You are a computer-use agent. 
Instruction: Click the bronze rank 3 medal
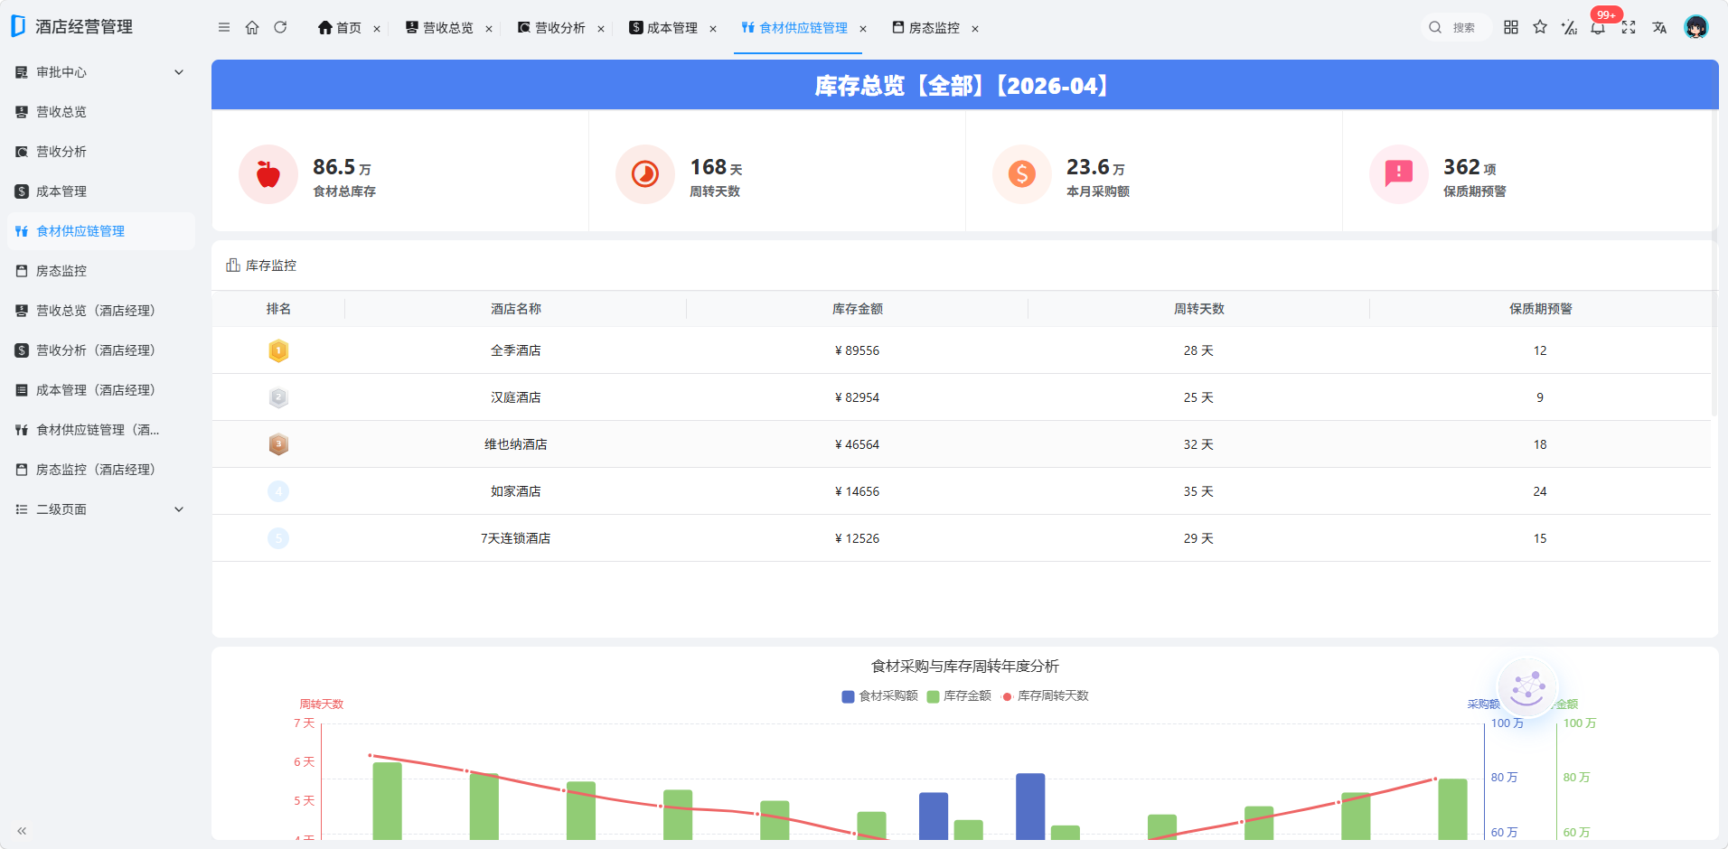click(x=278, y=444)
